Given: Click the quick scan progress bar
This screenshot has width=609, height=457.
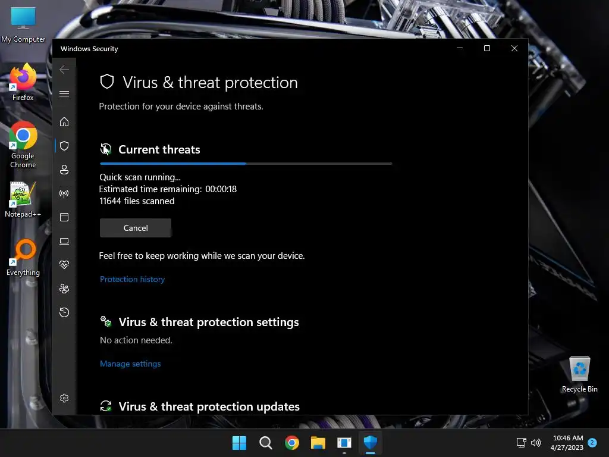Looking at the screenshot, I should 246,164.
